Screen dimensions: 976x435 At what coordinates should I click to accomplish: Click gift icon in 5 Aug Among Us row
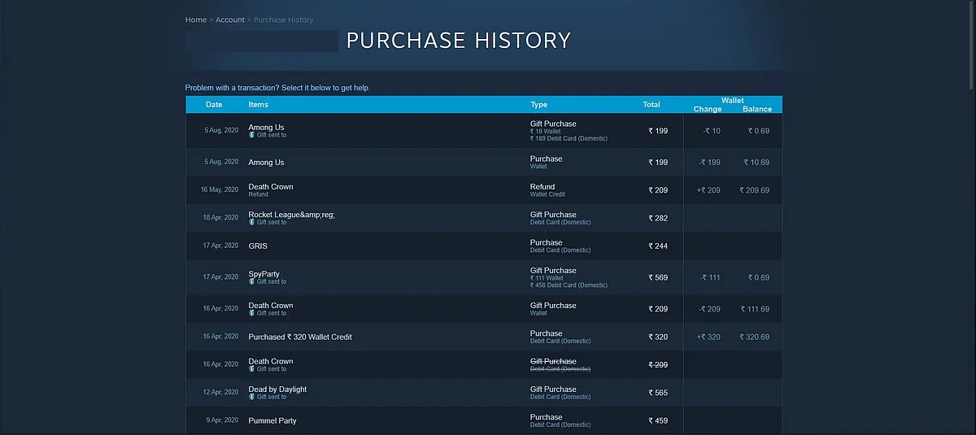pyautogui.click(x=252, y=135)
